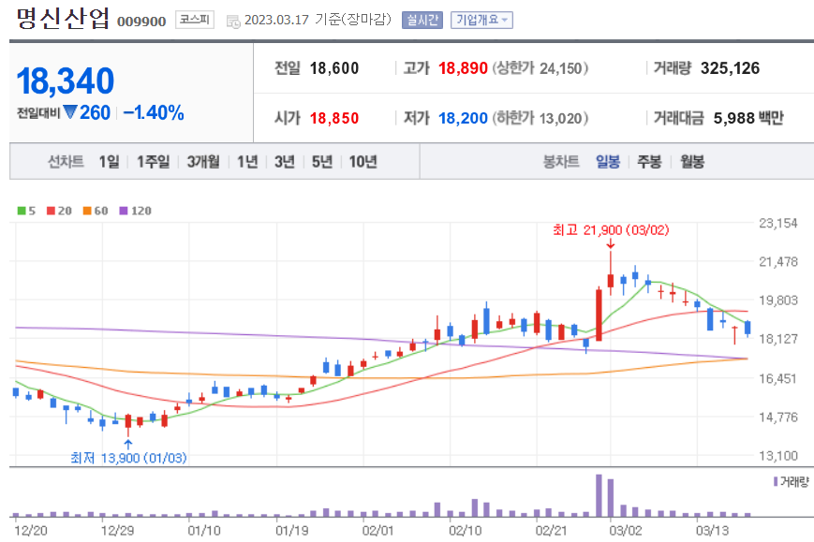This screenshot has height=542, width=814.
Task: Click the 2023.03.17 기준(장마감) date text
Action: pos(318,20)
